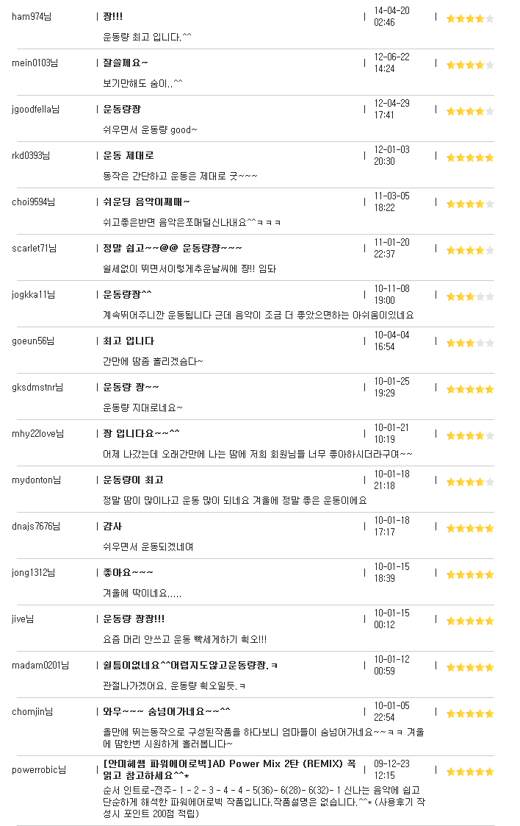The width and height of the screenshot is (520, 826).
Task: Click the three-star rating on jogkka11's review
Action: pyautogui.click(x=470, y=296)
